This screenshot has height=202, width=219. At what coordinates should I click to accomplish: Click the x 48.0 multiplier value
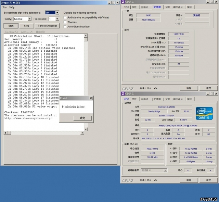tap(152, 153)
